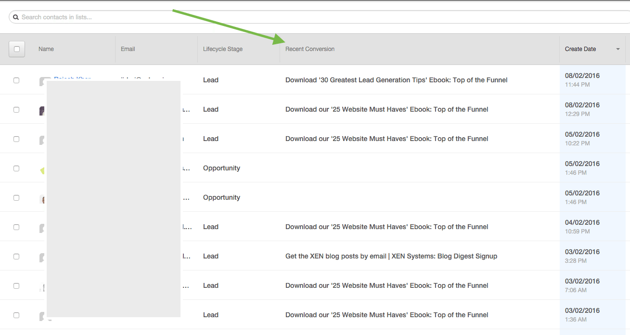Select the Lifecycle Stage column header
Screen dimensions: 630x335
[x=223, y=49]
